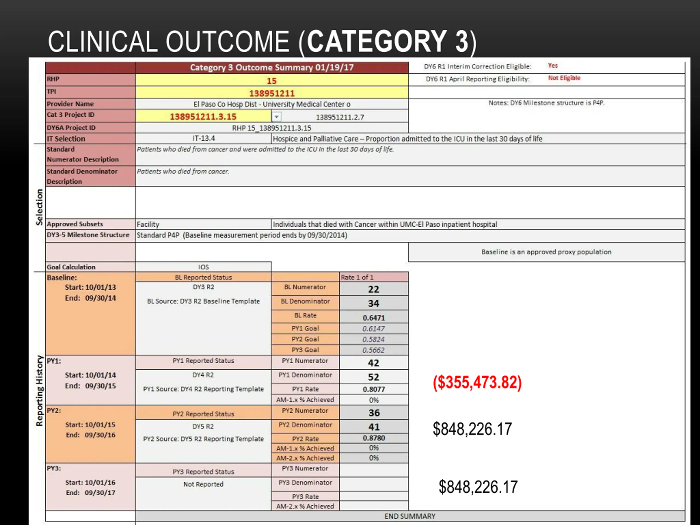Select the 138951211.2.7 cell
700x525 pixels.
[x=340, y=117]
